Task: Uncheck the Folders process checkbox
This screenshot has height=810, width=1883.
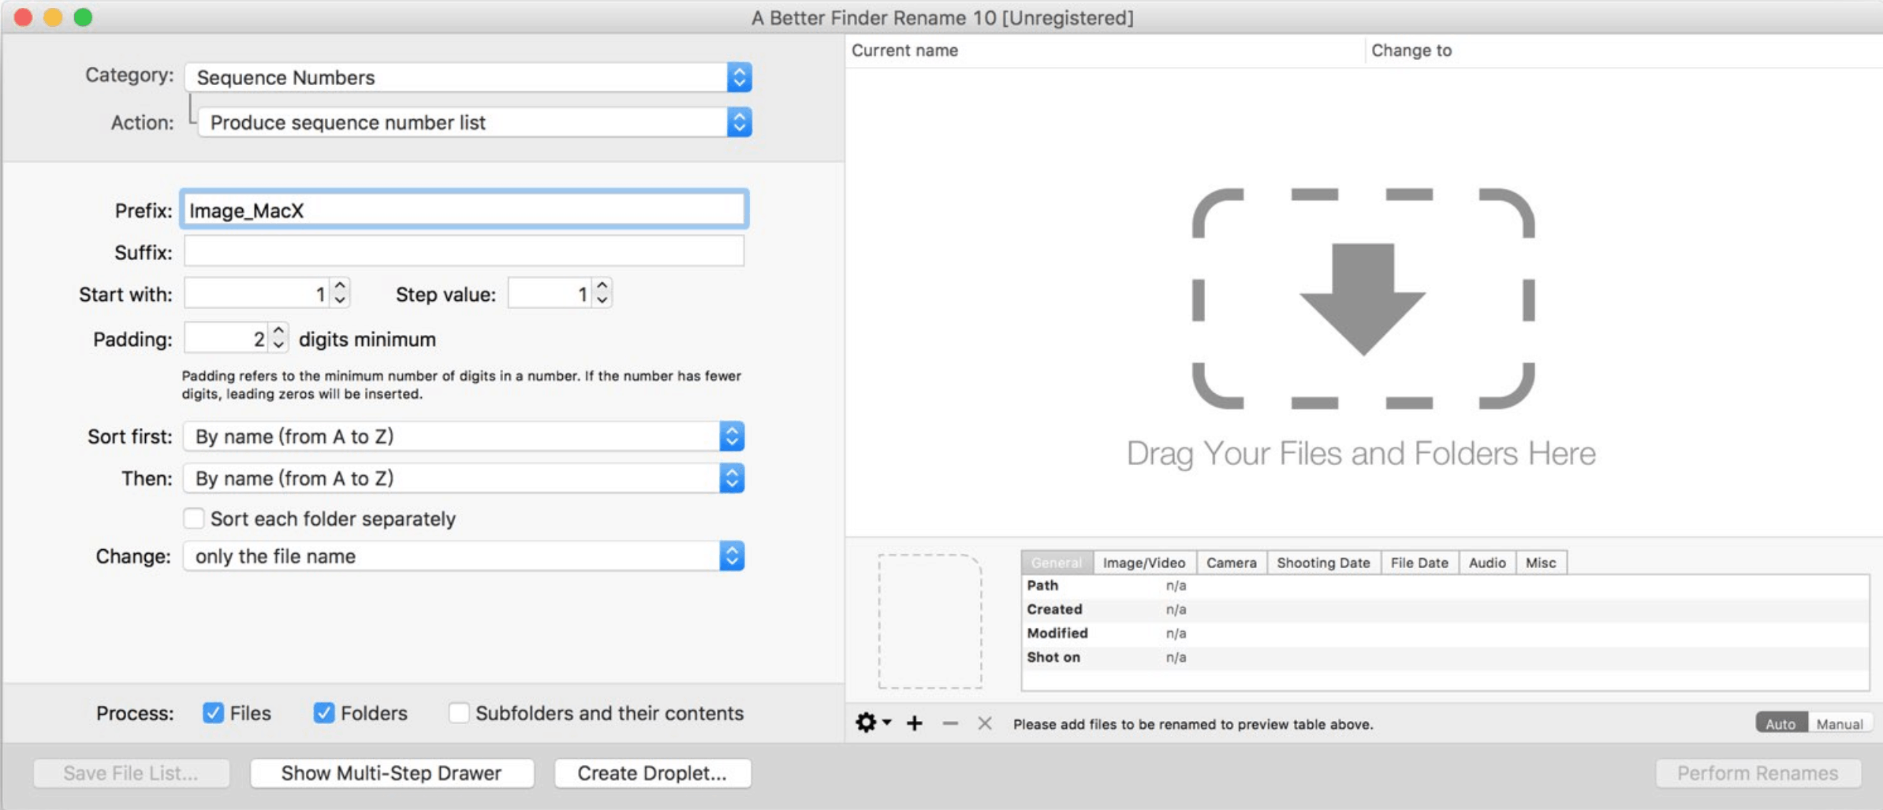Action: tap(323, 713)
